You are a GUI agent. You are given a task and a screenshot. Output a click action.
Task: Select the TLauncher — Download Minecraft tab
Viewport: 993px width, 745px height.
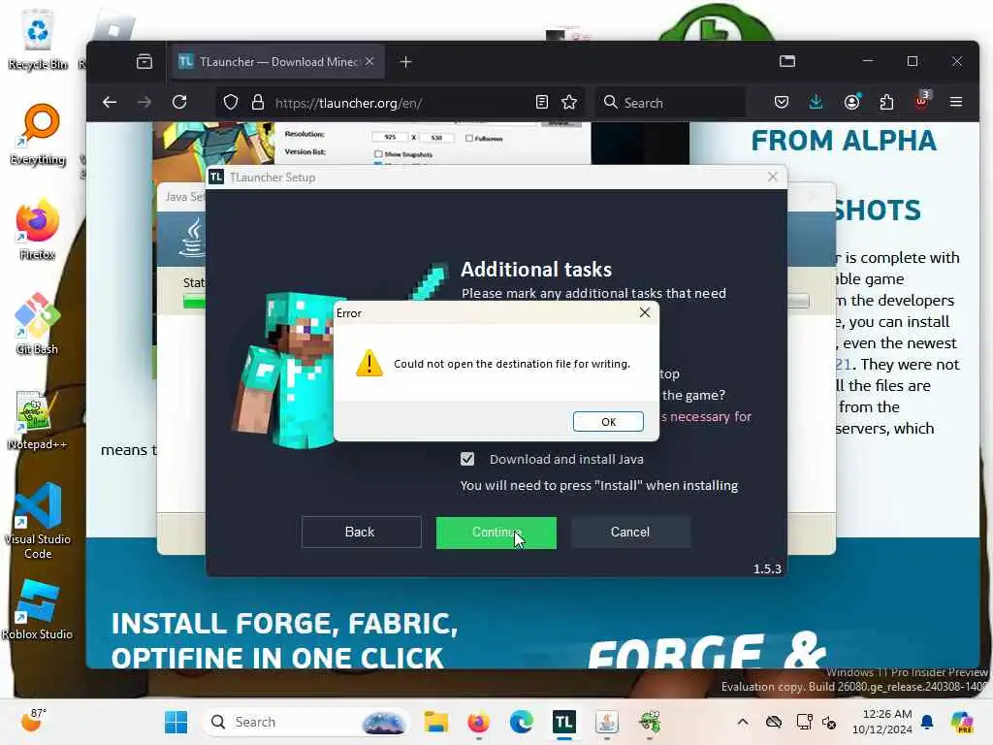click(x=276, y=61)
